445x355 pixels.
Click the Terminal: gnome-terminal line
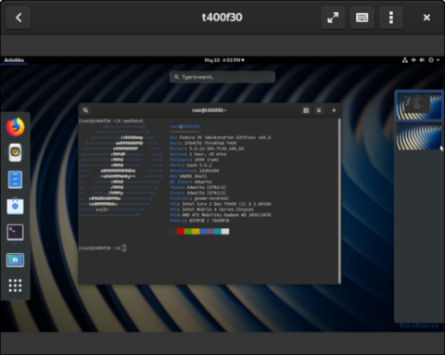click(x=199, y=198)
